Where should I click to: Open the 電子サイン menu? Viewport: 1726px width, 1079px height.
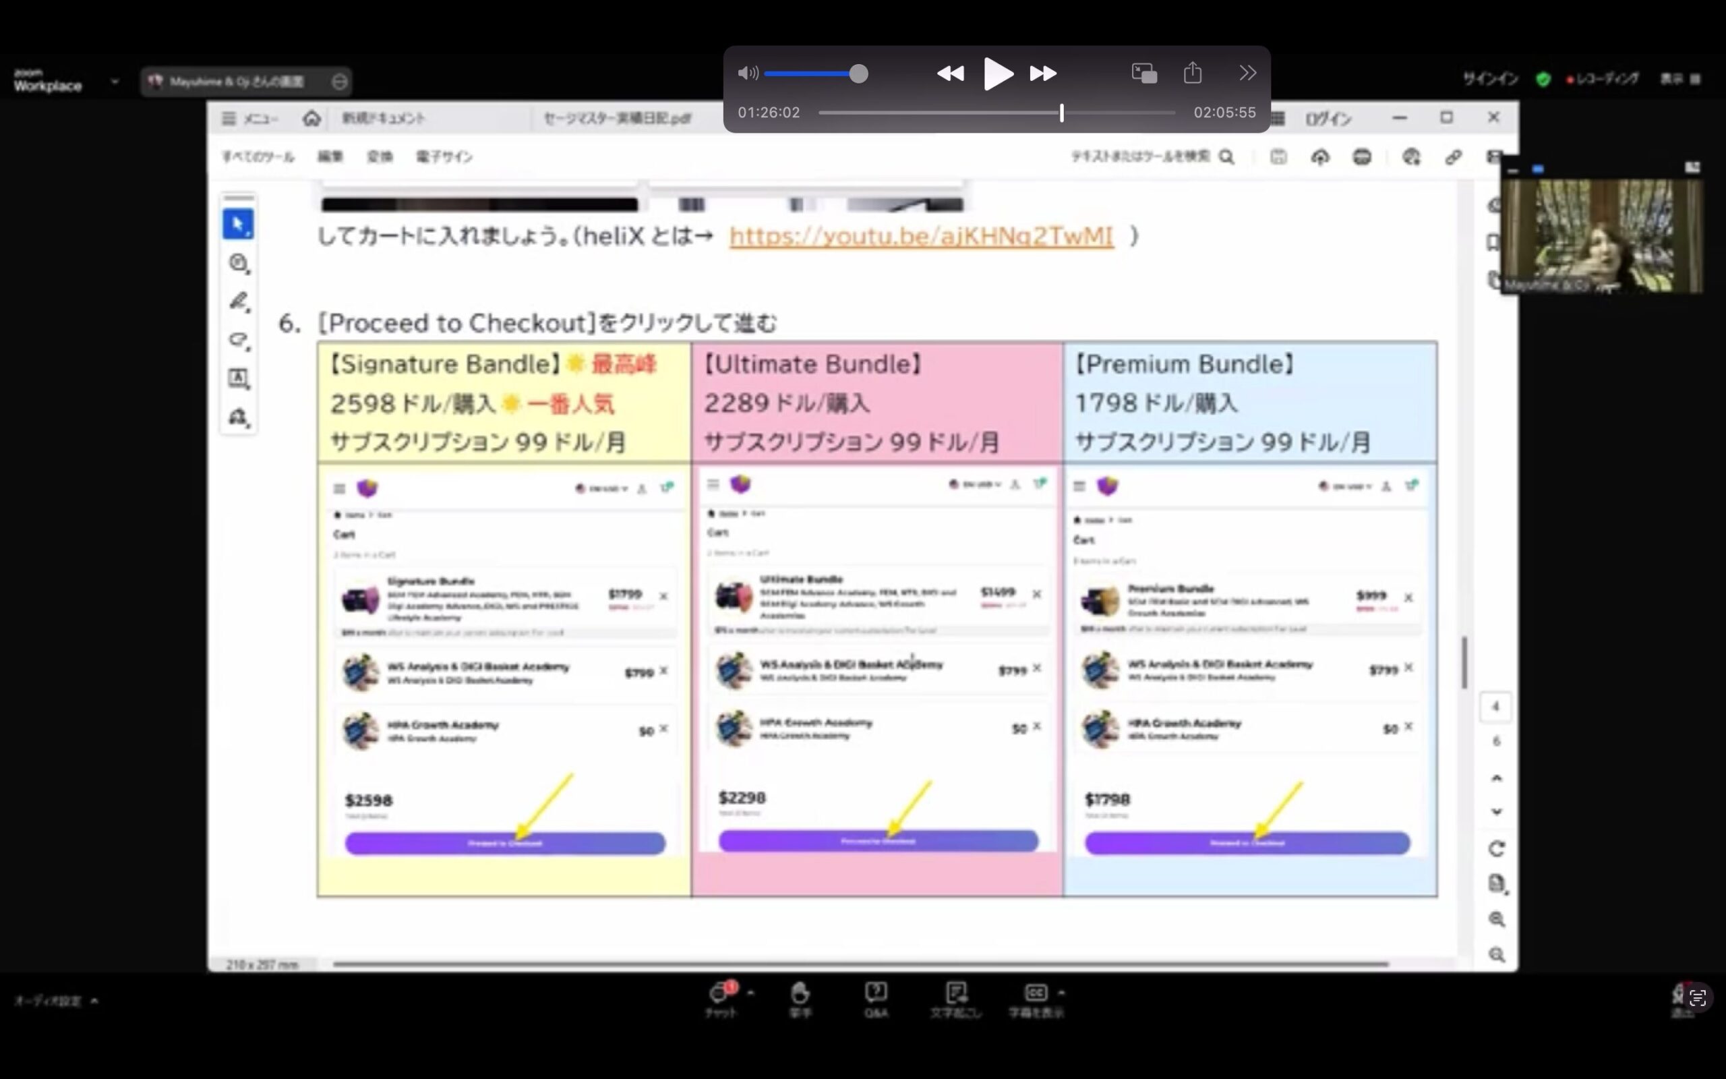[x=444, y=157]
